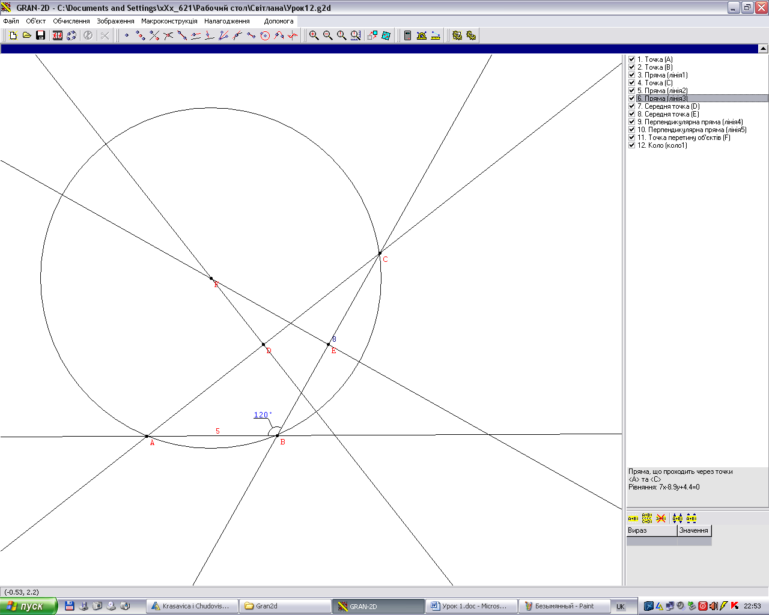This screenshot has width=769, height=615.
Task: Create a new file with the blank page icon
Action: click(13, 35)
